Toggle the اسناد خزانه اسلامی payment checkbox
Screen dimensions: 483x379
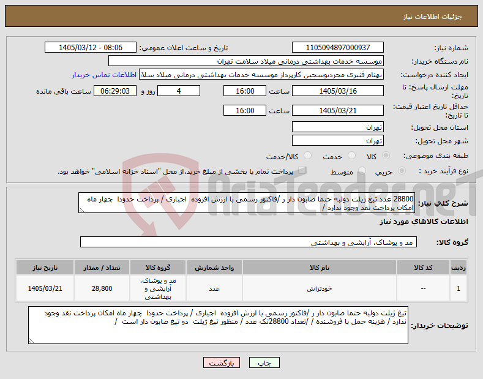click(302, 170)
